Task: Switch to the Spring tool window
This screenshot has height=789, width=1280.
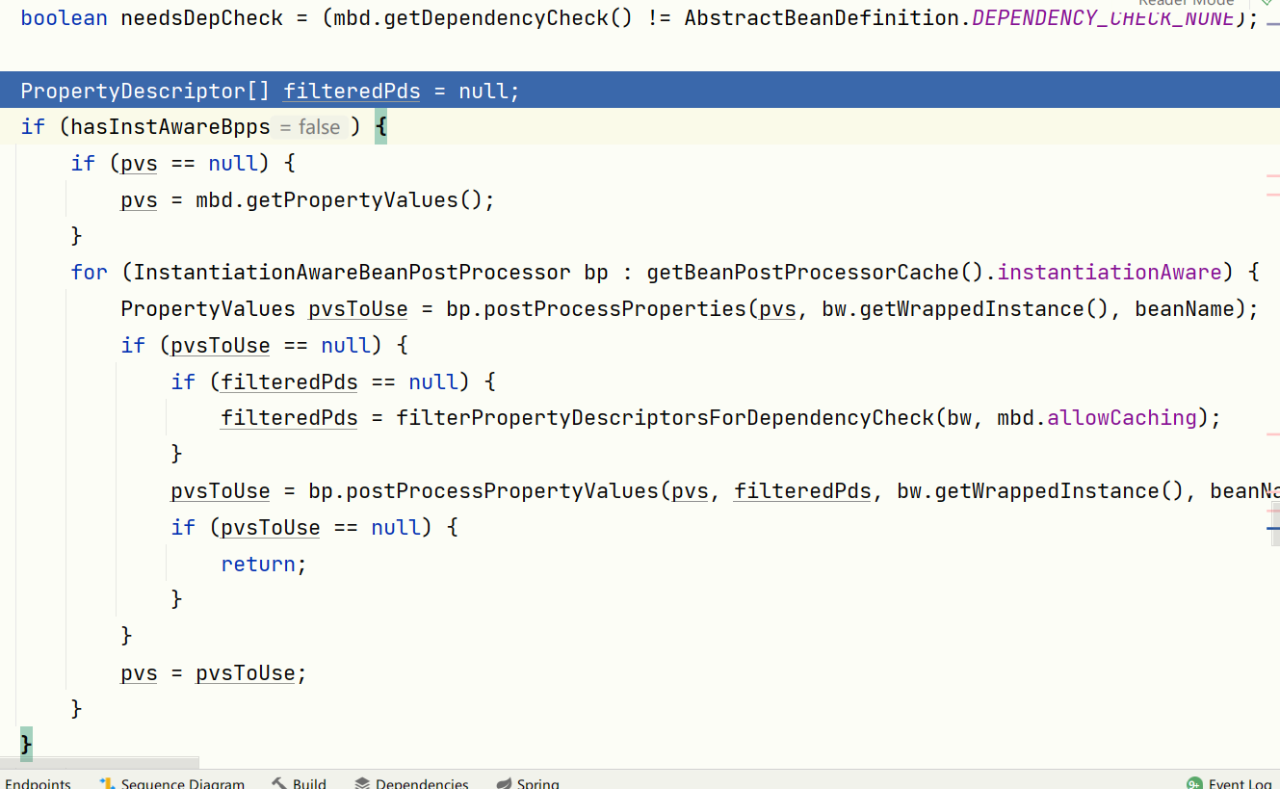Action: 528,783
